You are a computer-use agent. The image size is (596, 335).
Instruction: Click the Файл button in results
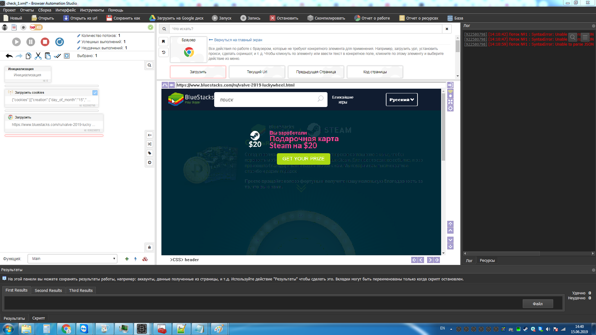coord(538,304)
